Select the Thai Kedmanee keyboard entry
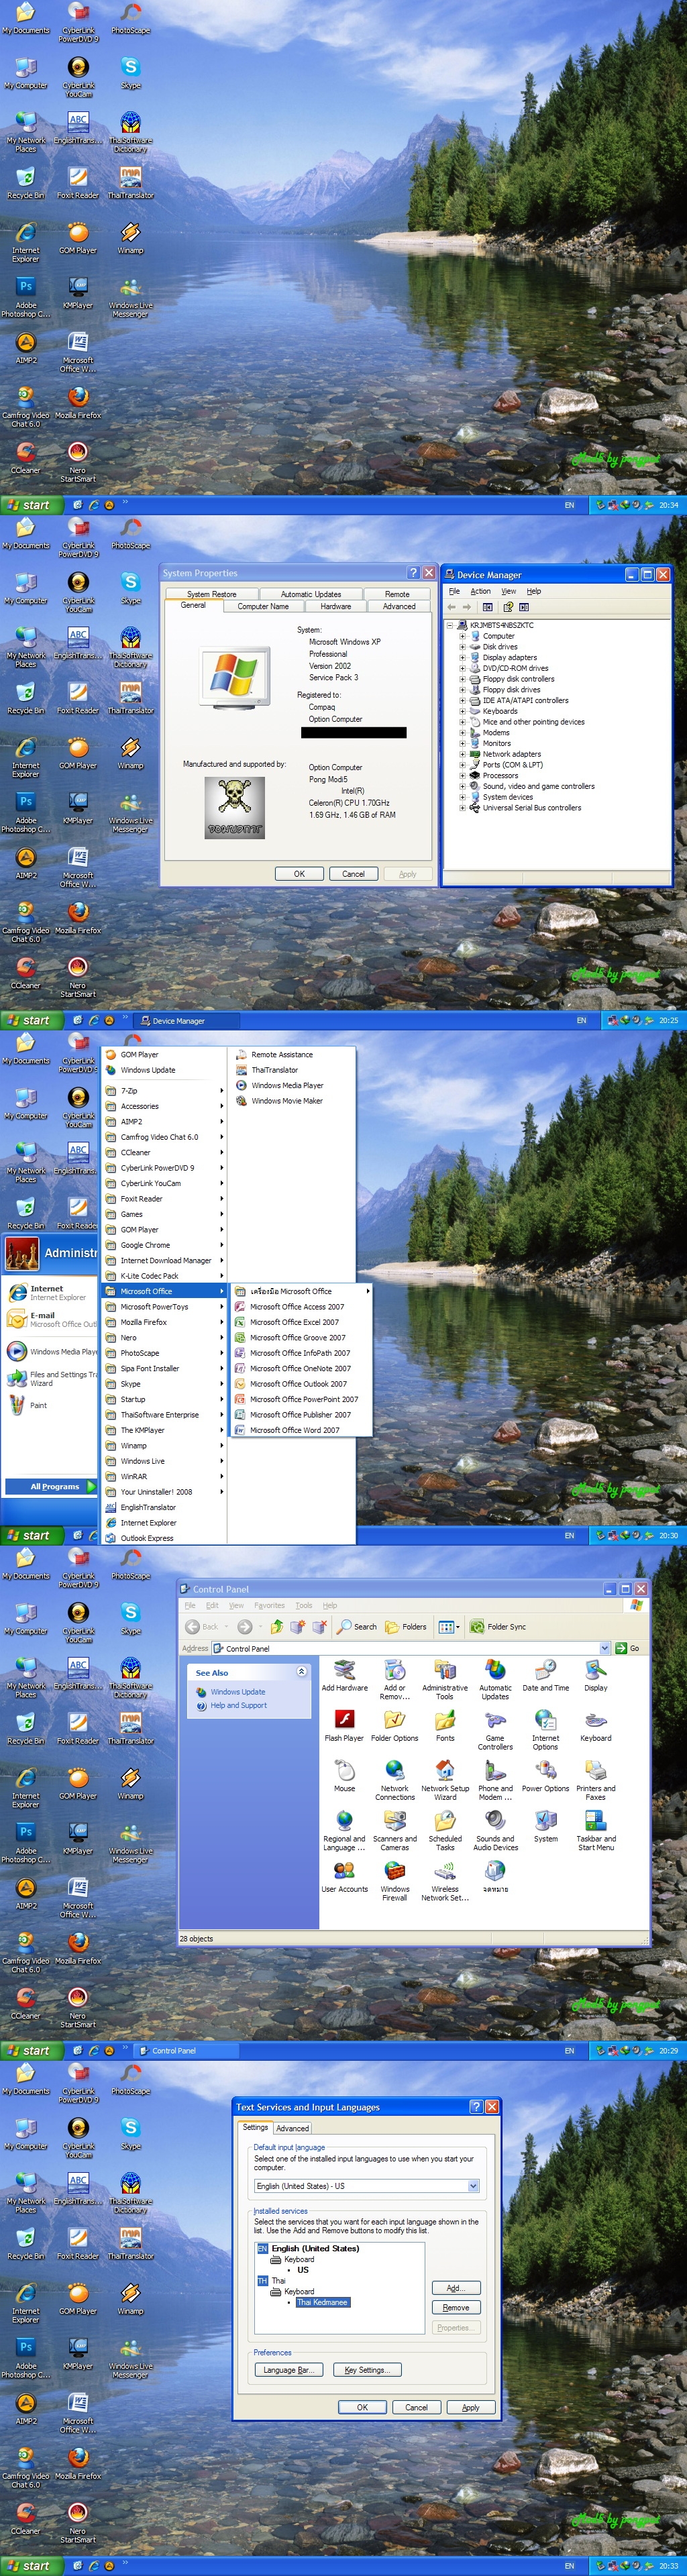 (x=322, y=2302)
